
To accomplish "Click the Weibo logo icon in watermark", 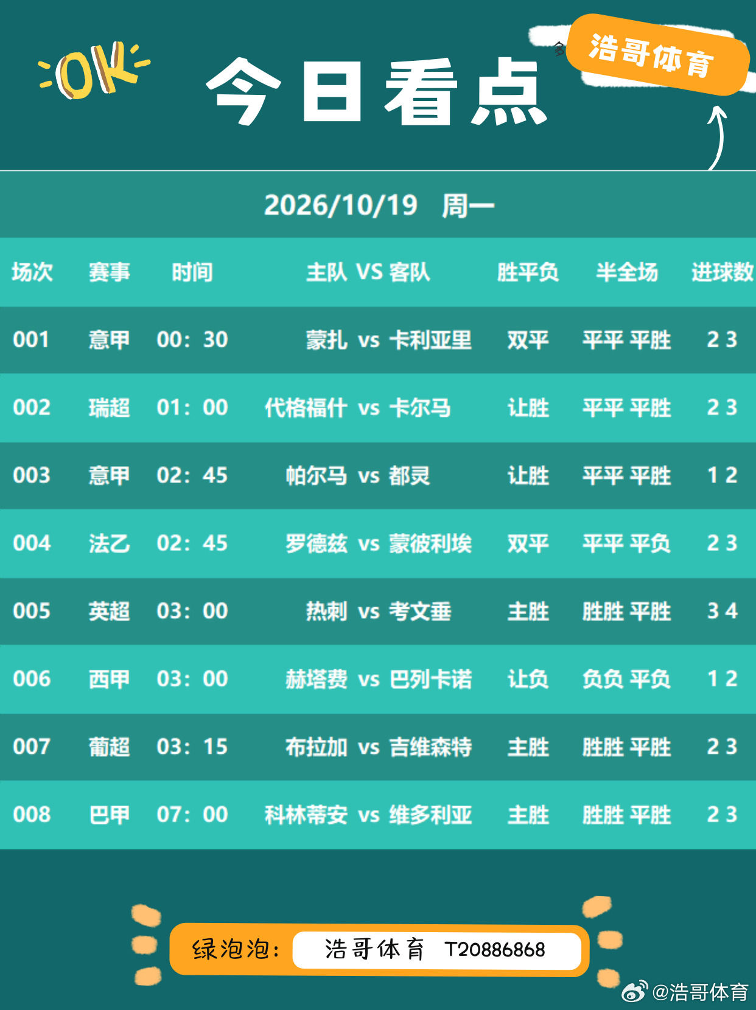I will coord(635,992).
